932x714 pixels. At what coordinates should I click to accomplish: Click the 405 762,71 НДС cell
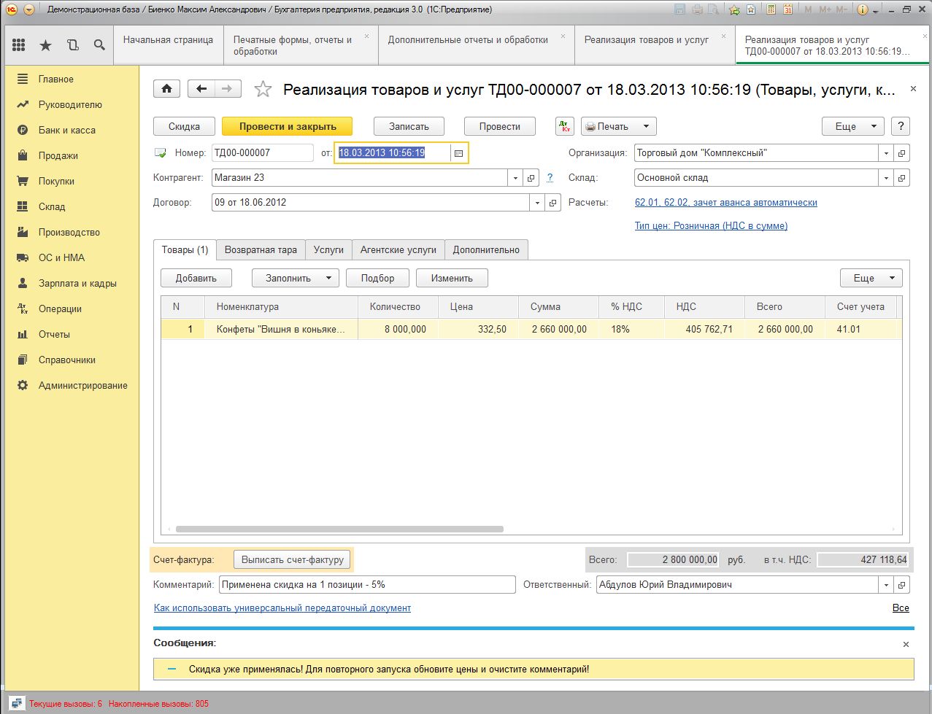(704, 330)
